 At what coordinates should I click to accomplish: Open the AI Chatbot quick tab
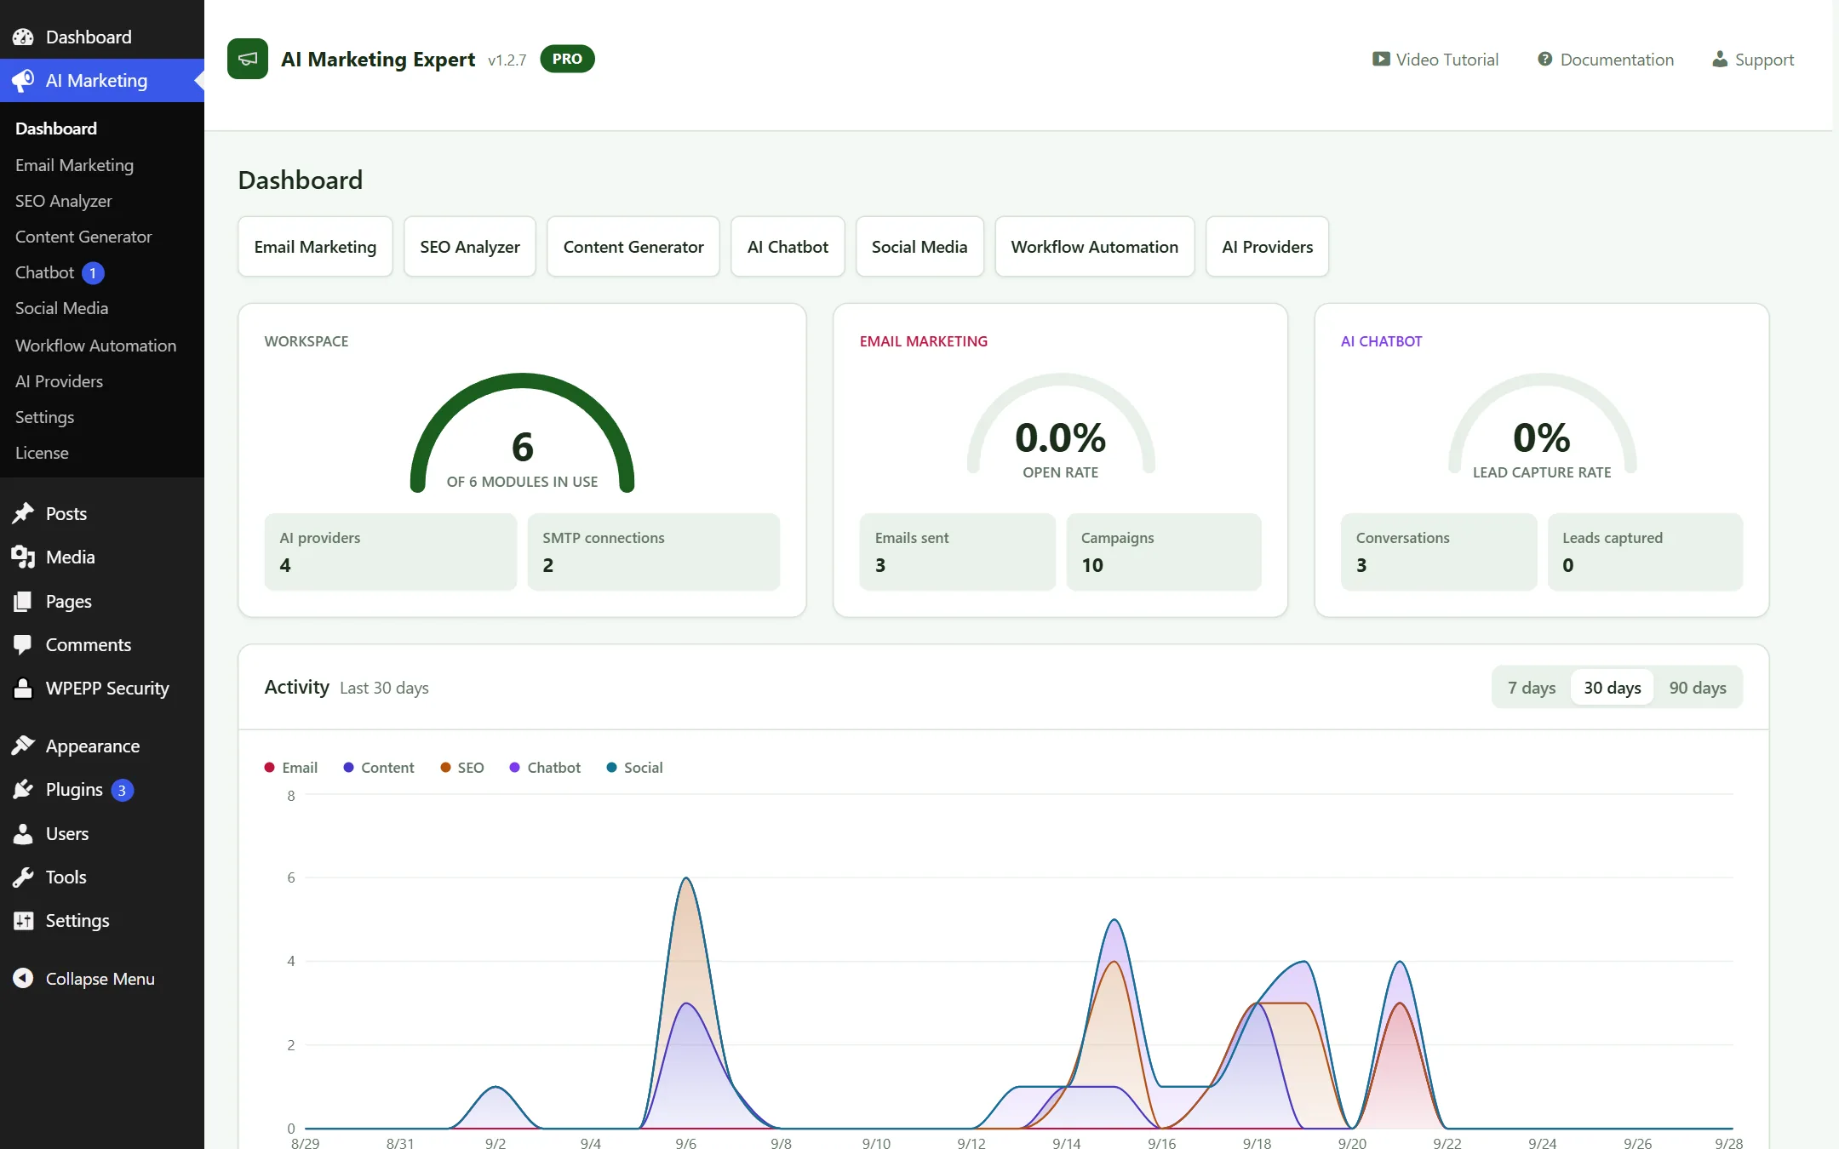pos(788,247)
